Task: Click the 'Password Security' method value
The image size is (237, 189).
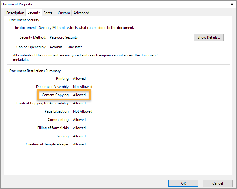Action: [x=64, y=37]
